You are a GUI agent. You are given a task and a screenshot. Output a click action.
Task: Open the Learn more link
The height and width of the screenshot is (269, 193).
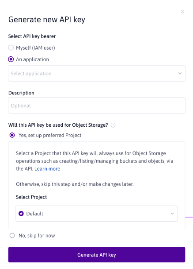tap(47, 169)
